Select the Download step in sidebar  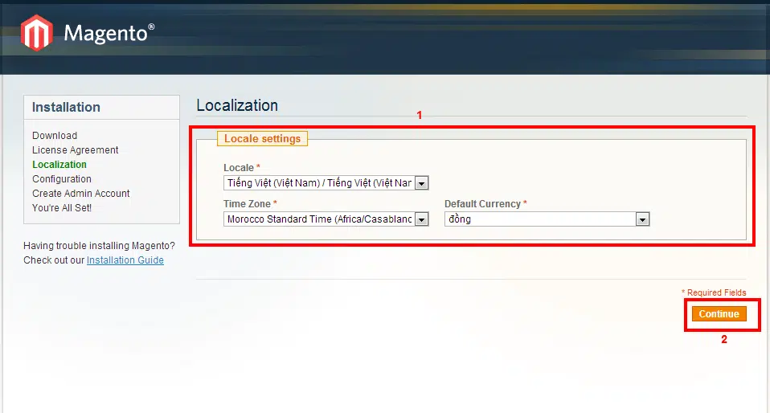click(x=55, y=136)
